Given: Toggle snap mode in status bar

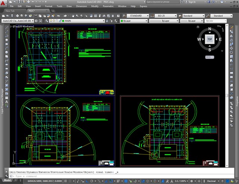Looking at the screenshot, I should [70, 181].
